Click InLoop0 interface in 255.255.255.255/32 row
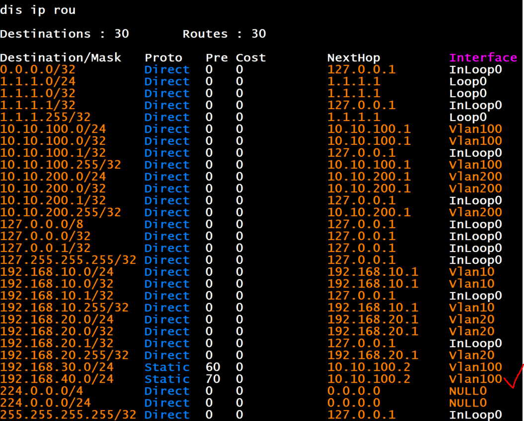 point(475,415)
